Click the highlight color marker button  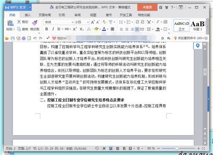click(96, 29)
